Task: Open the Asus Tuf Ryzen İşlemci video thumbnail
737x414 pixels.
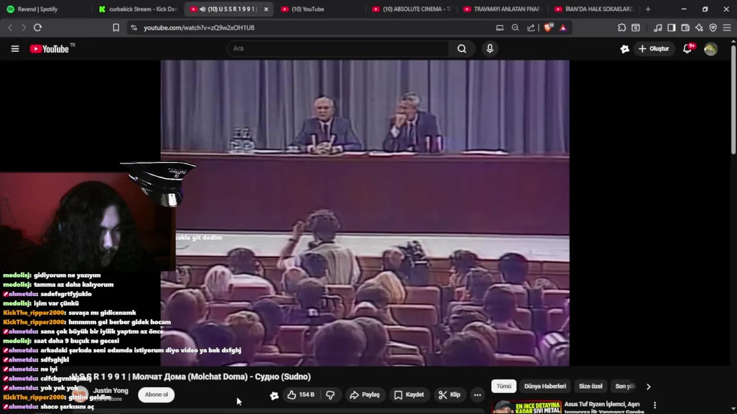Action: 526,407
